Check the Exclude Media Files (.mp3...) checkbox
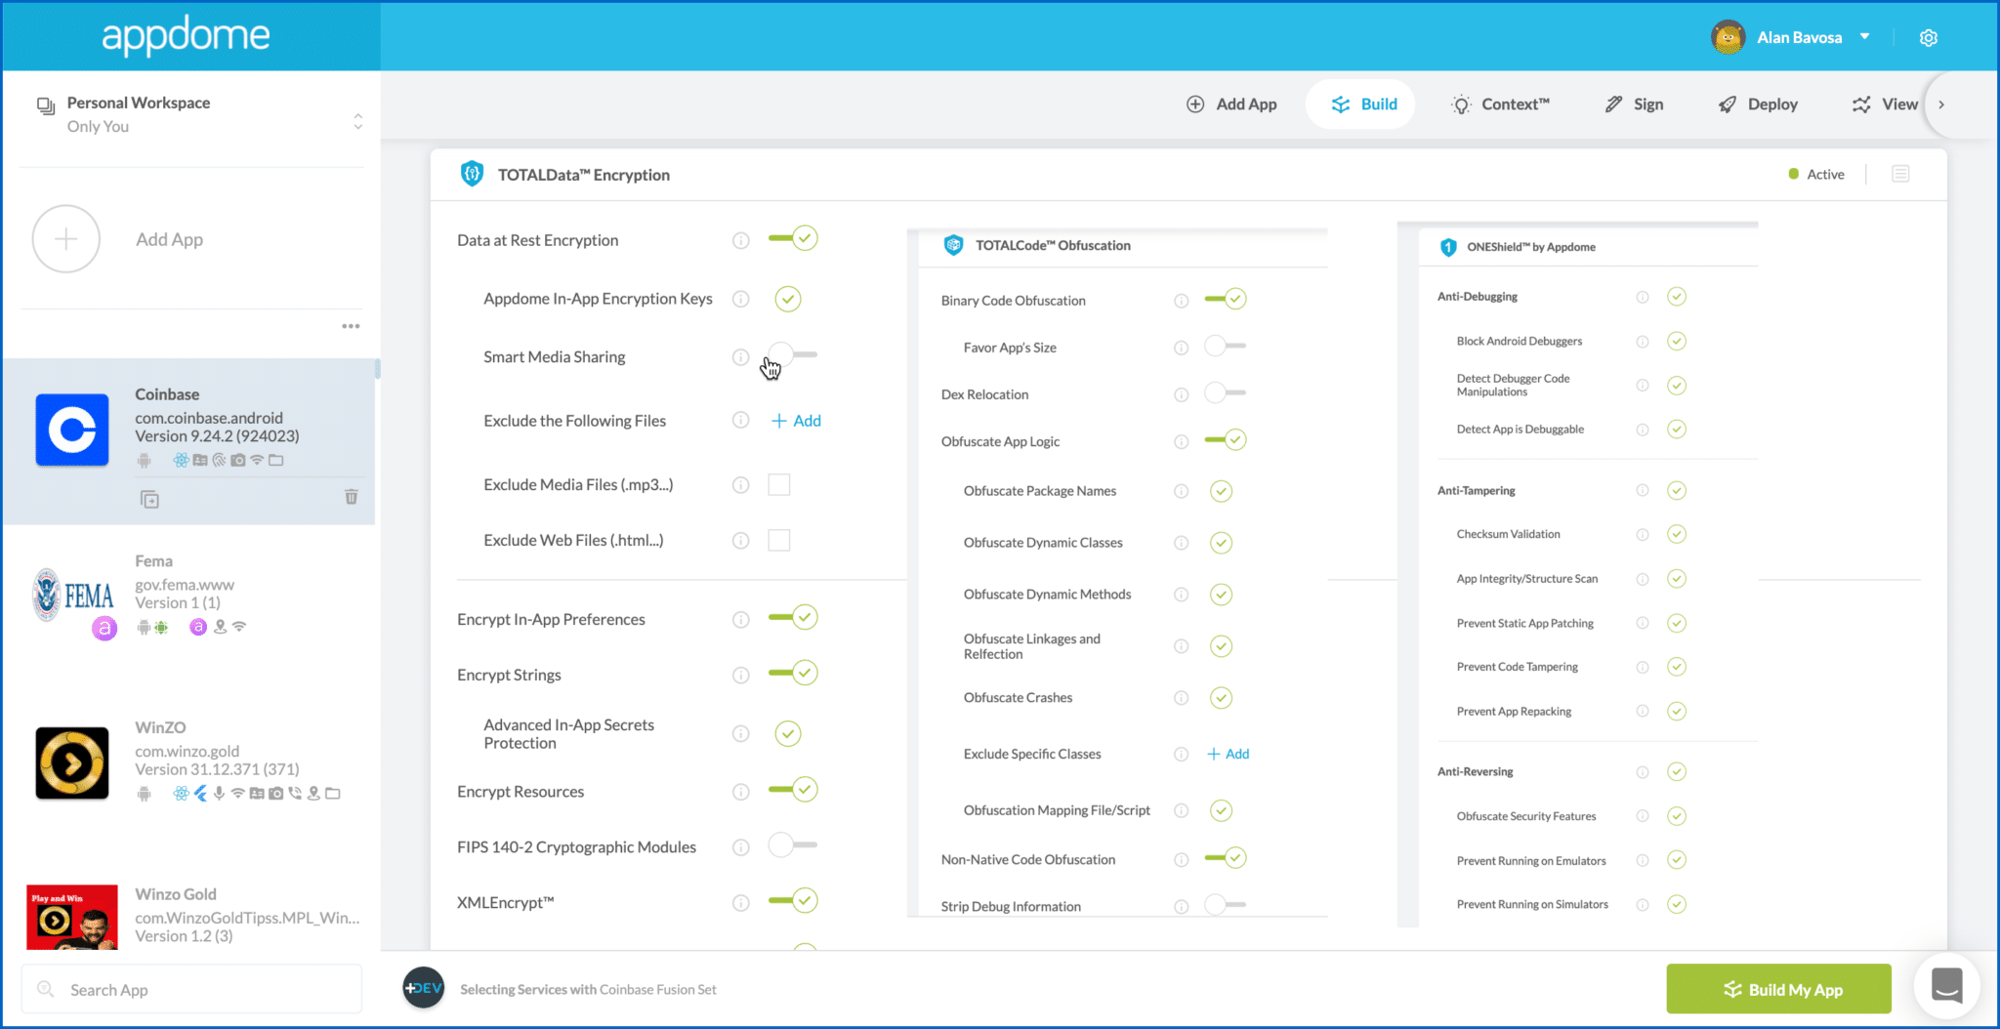This screenshot has height=1029, width=2000. click(778, 483)
